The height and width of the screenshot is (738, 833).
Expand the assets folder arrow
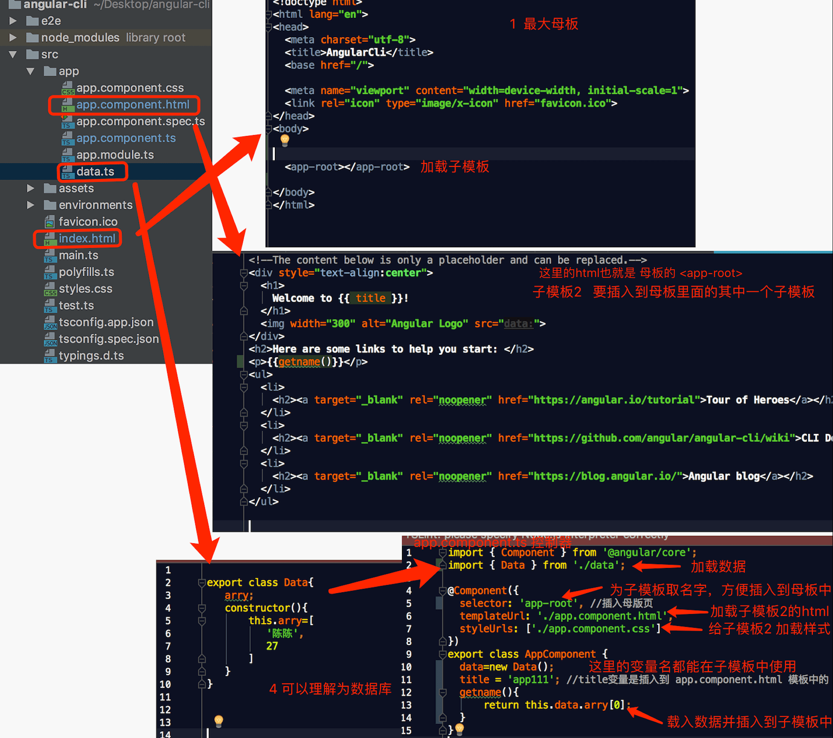coord(30,188)
